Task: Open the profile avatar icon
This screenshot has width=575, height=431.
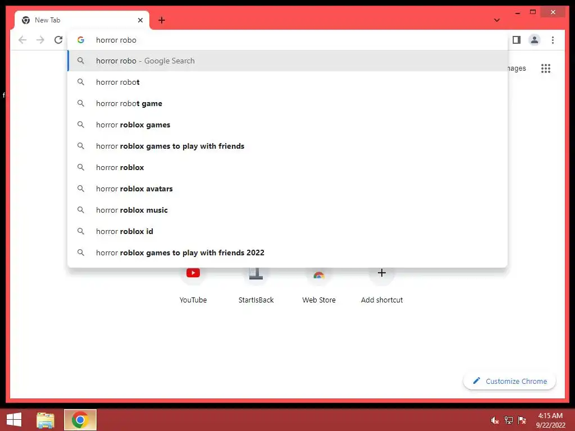Action: [x=535, y=40]
